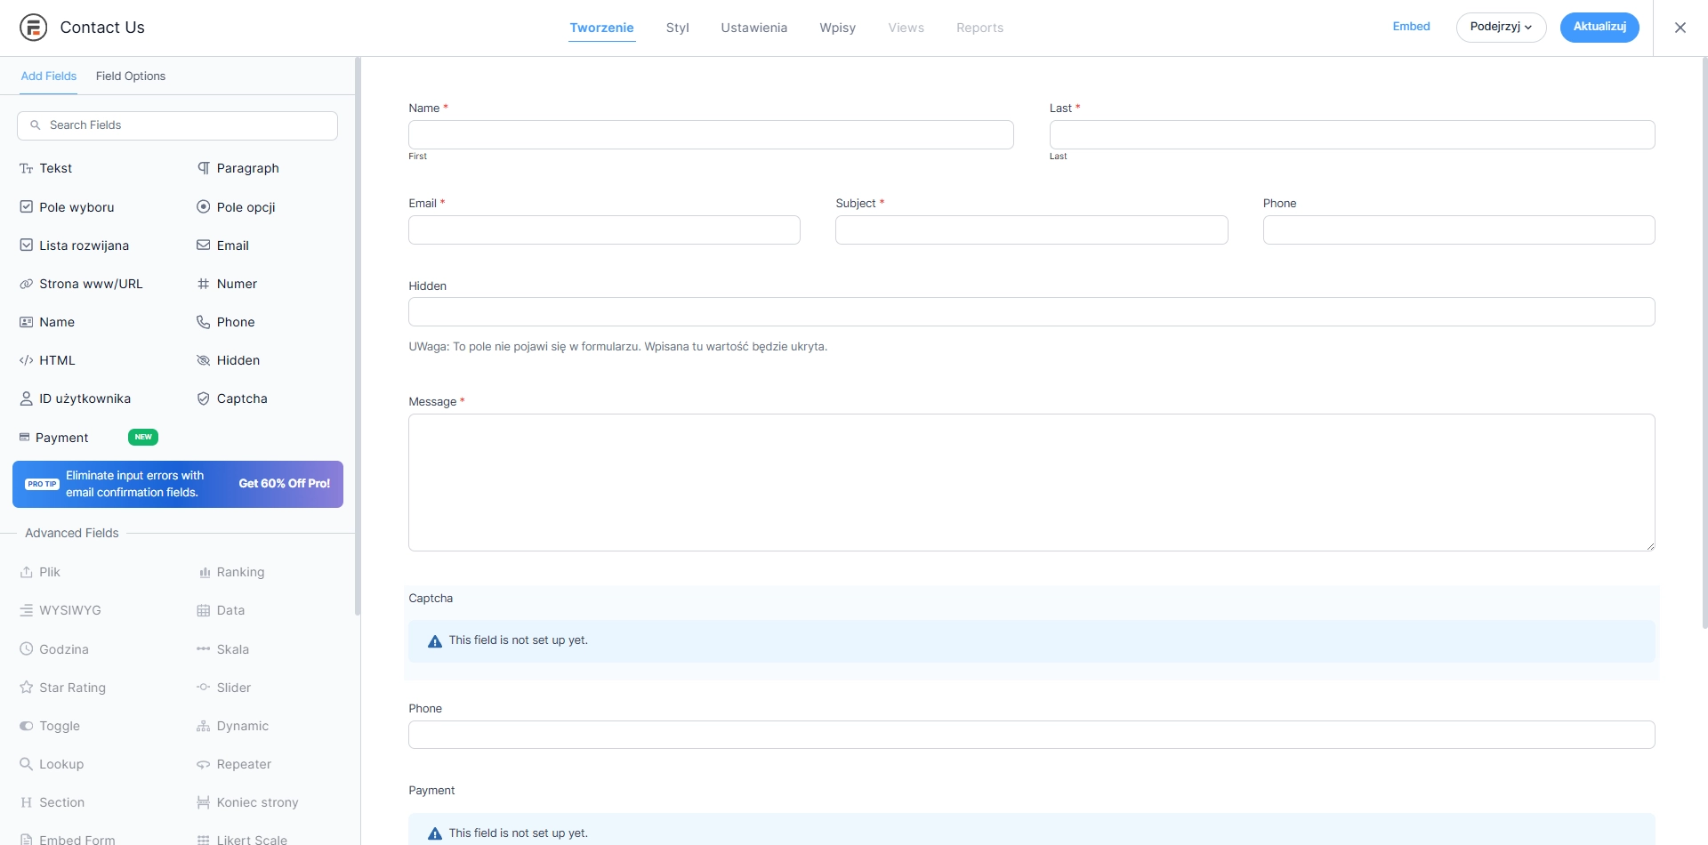Select the Captcha field warning box

point(1032,641)
